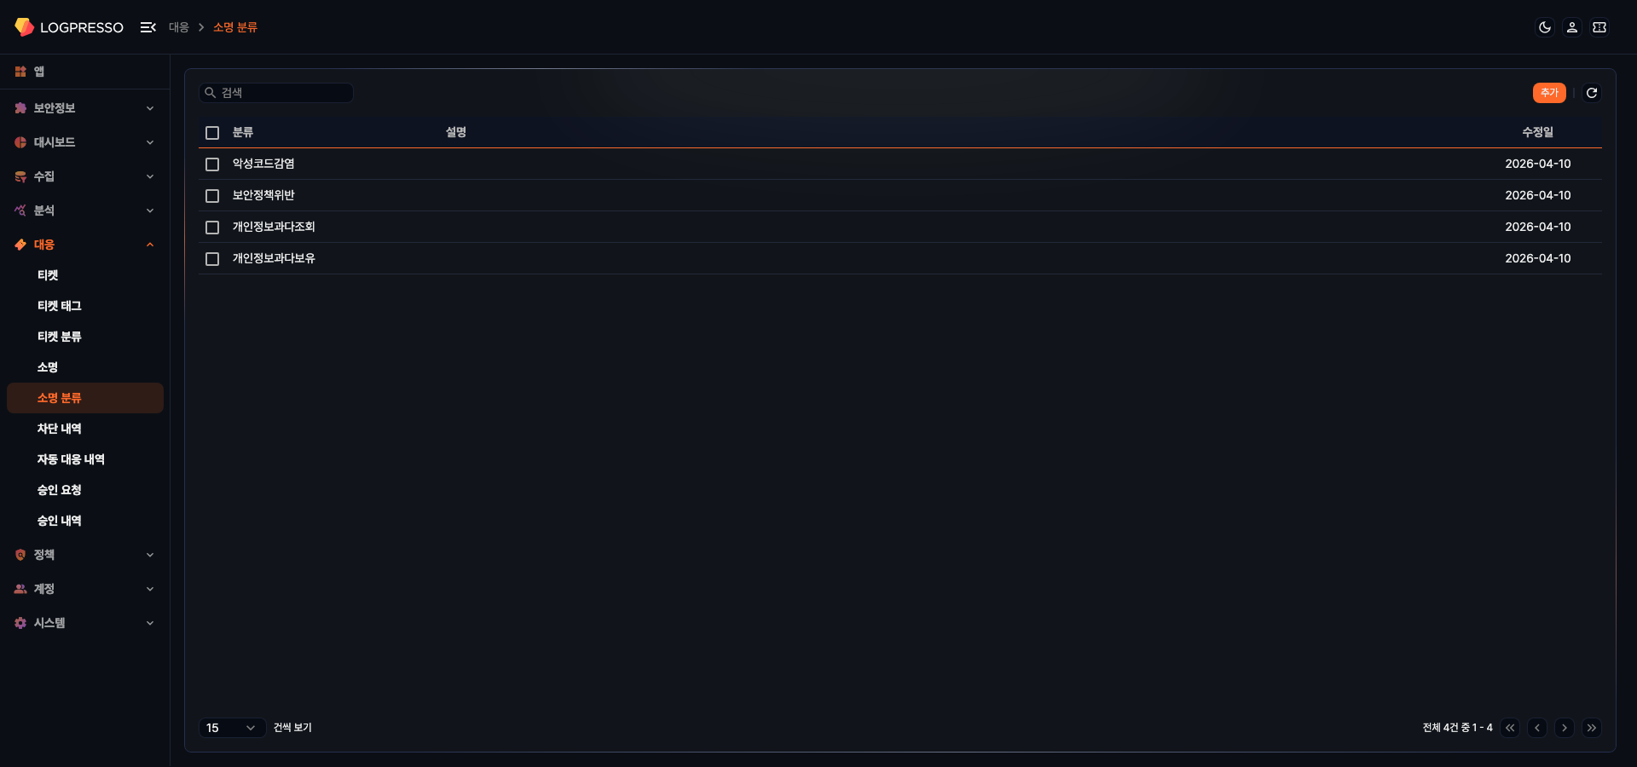
Task: Refresh the 소명 분류 list
Action: pyautogui.click(x=1592, y=93)
